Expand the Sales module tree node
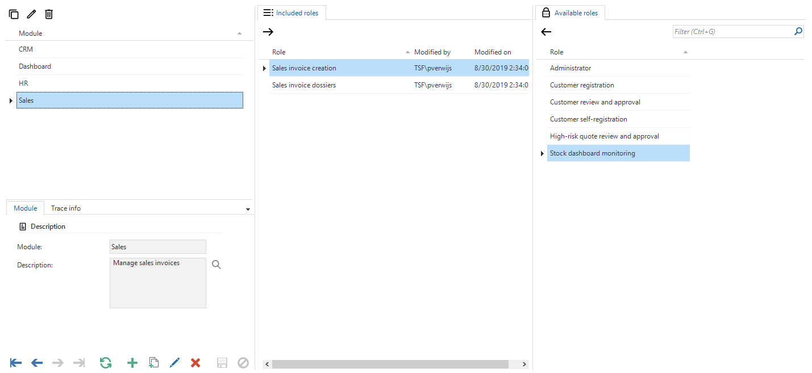 pos(10,100)
